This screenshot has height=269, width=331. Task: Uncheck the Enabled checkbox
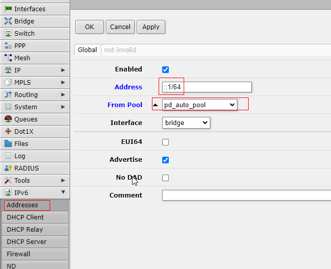click(x=165, y=69)
